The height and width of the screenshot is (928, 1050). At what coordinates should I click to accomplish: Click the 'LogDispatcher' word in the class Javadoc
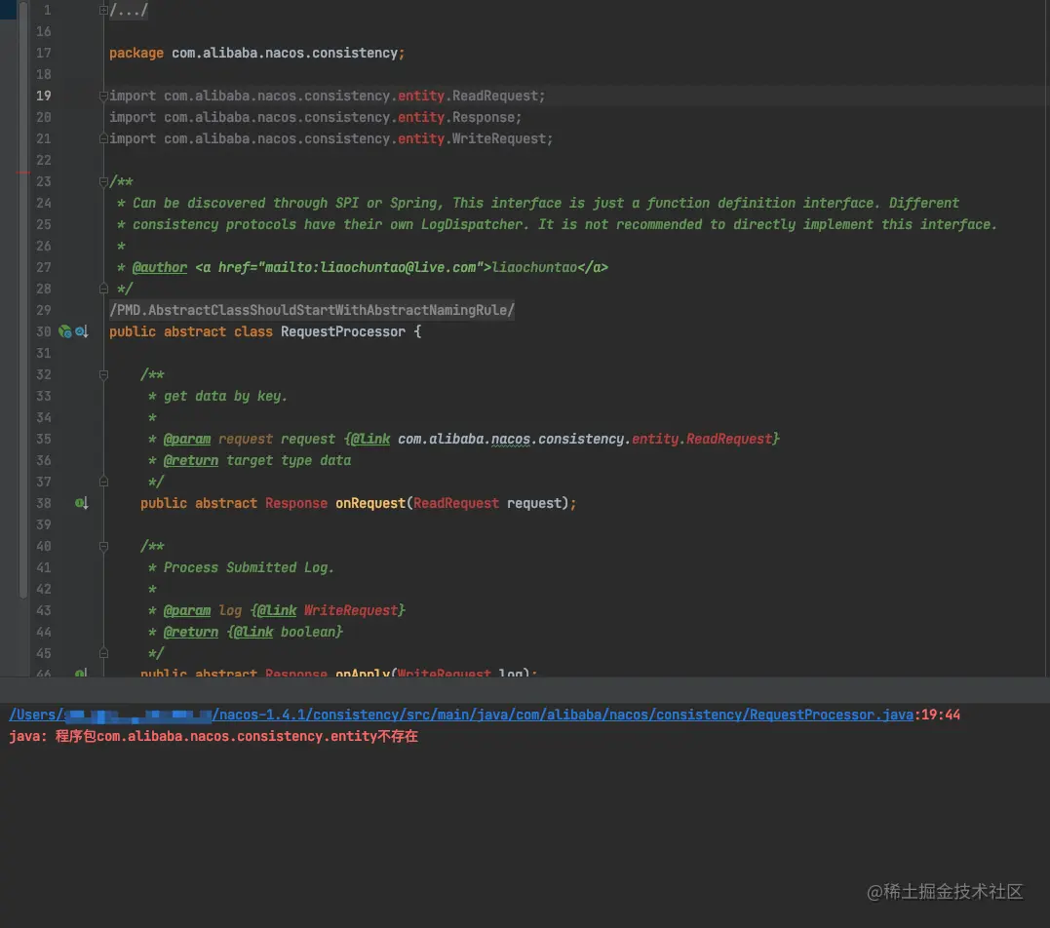472,224
